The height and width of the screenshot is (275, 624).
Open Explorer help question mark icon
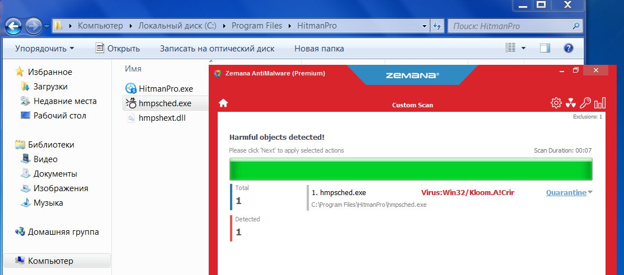pos(568,48)
